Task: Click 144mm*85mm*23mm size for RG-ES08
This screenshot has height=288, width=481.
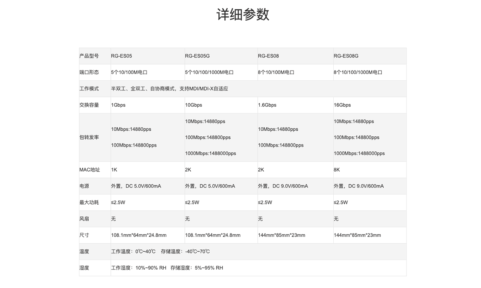Action: point(281,235)
